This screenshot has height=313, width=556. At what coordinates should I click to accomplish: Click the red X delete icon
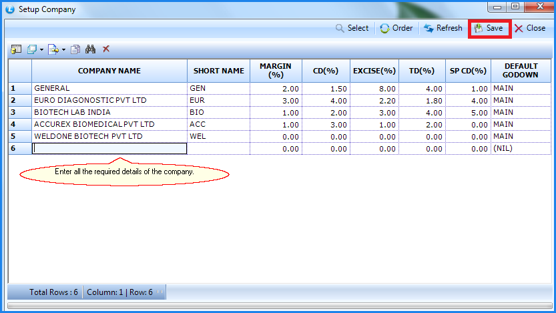coord(106,49)
